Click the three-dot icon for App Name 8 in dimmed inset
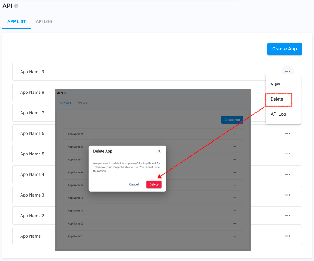The image size is (314, 261). 234,147
